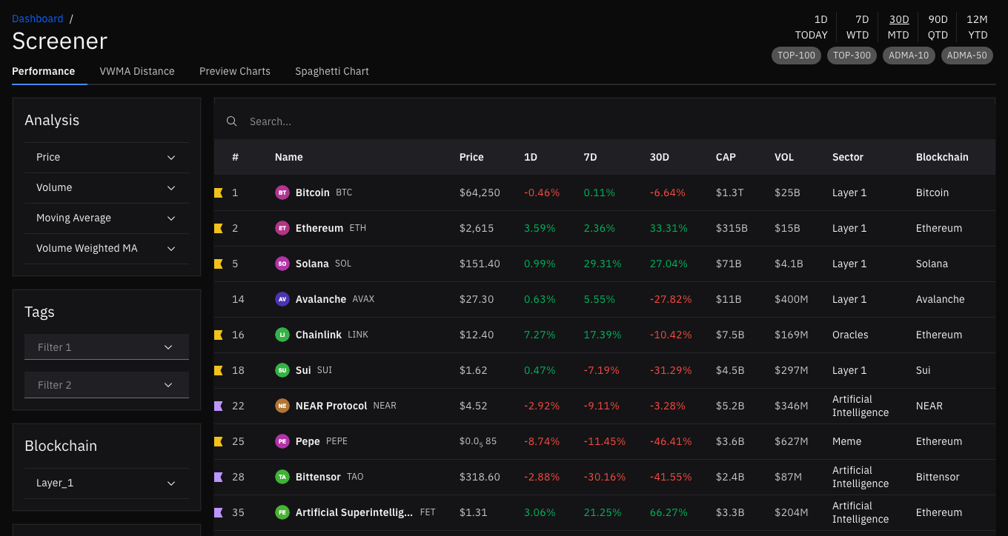1008x536 pixels.
Task: Expand the Volume analysis section
Action: click(x=107, y=188)
